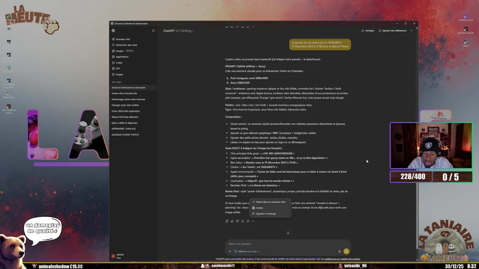
Task: Collapse the sidebar with the panel icon
Action: (153, 31)
